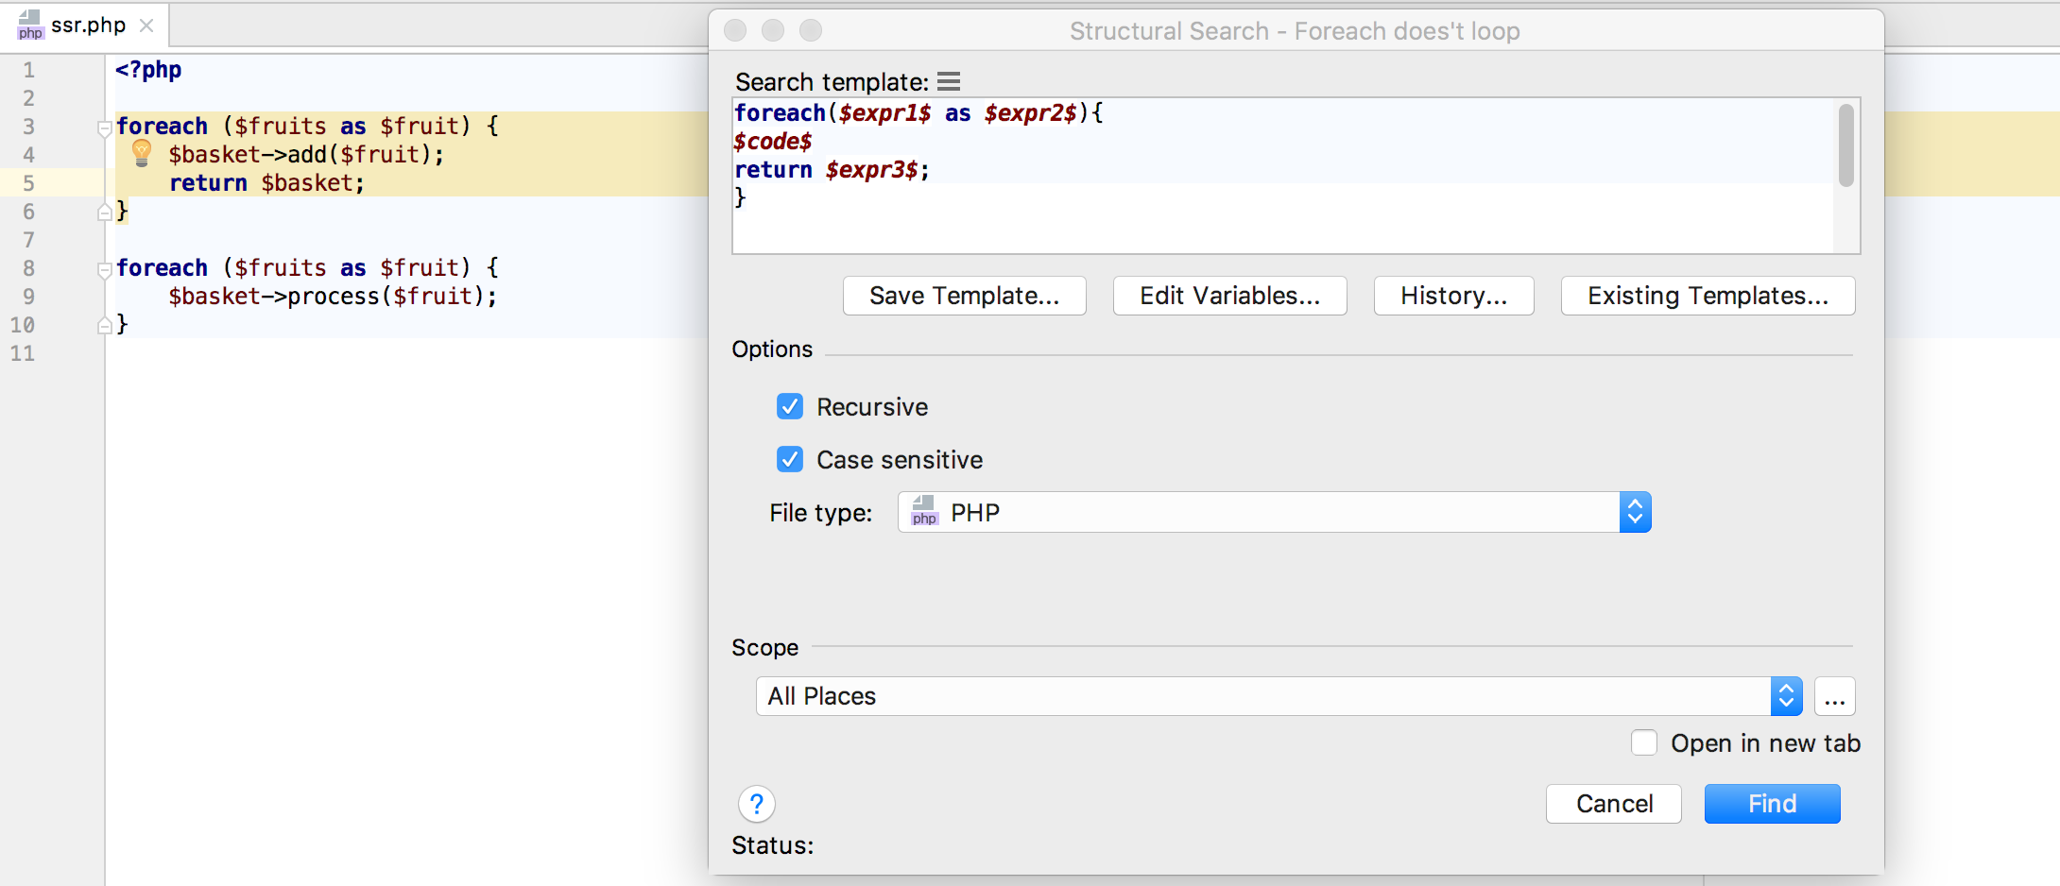Click the scope ellipsis browse button
This screenshot has height=886, width=2060.
pos(1834,696)
